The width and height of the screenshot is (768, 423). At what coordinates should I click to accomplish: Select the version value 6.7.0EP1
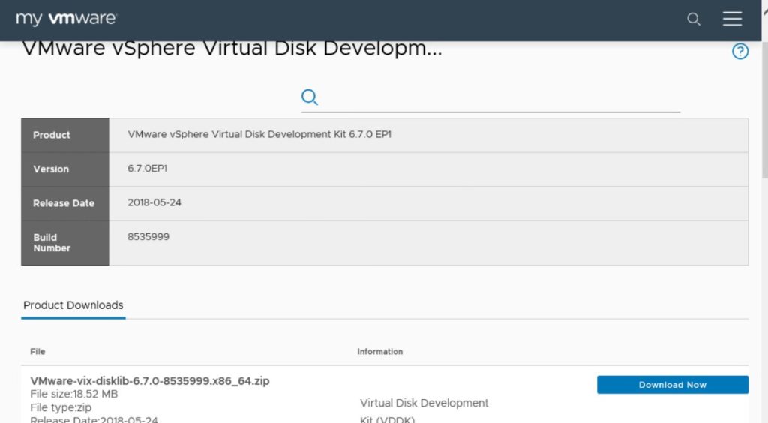pyautogui.click(x=148, y=169)
